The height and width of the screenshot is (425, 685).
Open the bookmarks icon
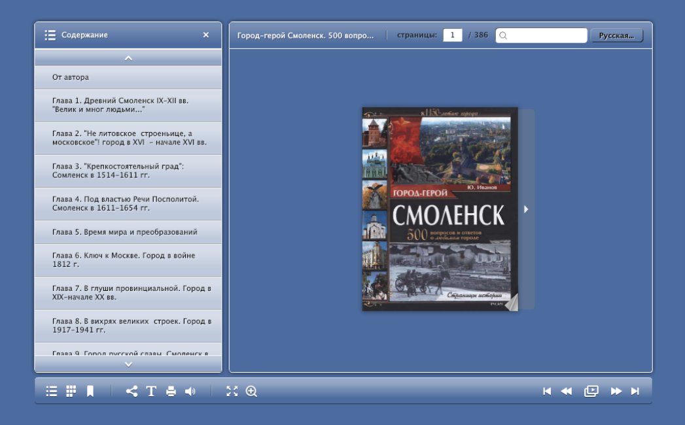pos(90,391)
